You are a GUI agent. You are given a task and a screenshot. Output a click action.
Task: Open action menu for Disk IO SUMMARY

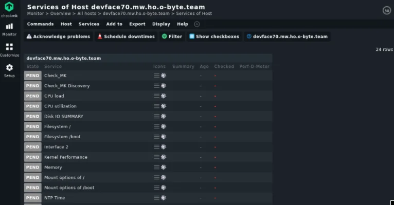[x=156, y=116]
